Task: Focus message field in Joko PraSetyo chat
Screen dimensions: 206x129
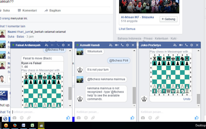Action: [170, 112]
